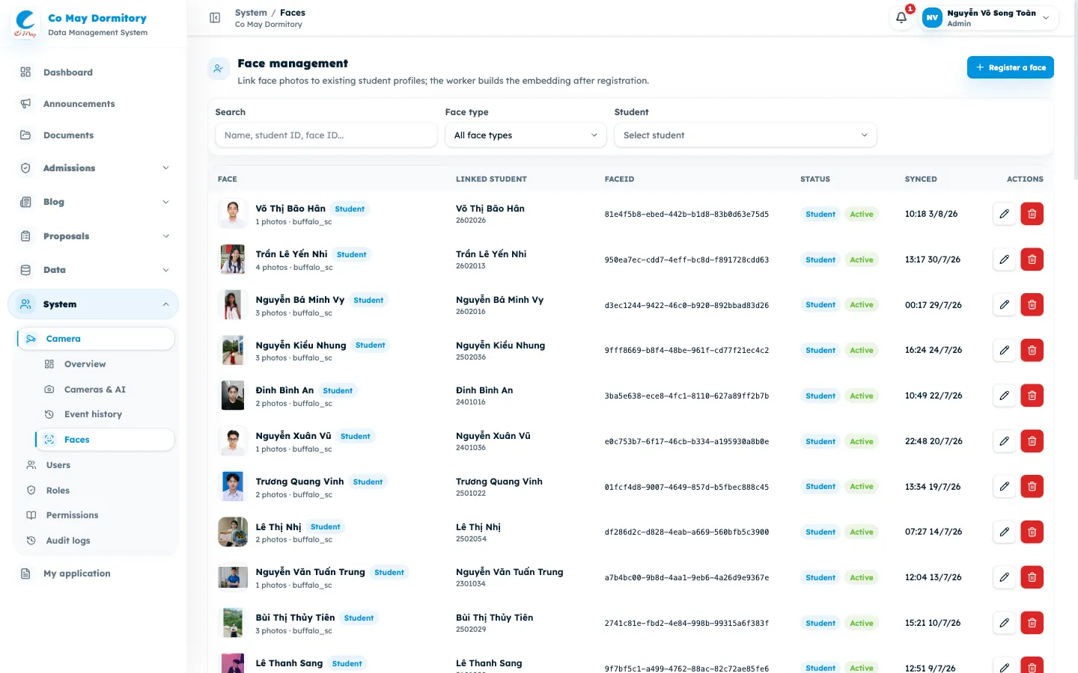Open the All face types dropdown
This screenshot has width=1078, height=673.
point(526,135)
